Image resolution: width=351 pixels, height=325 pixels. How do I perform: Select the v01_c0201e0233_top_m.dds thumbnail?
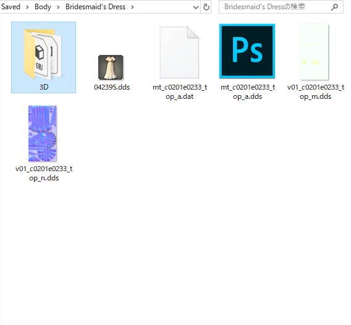315,52
